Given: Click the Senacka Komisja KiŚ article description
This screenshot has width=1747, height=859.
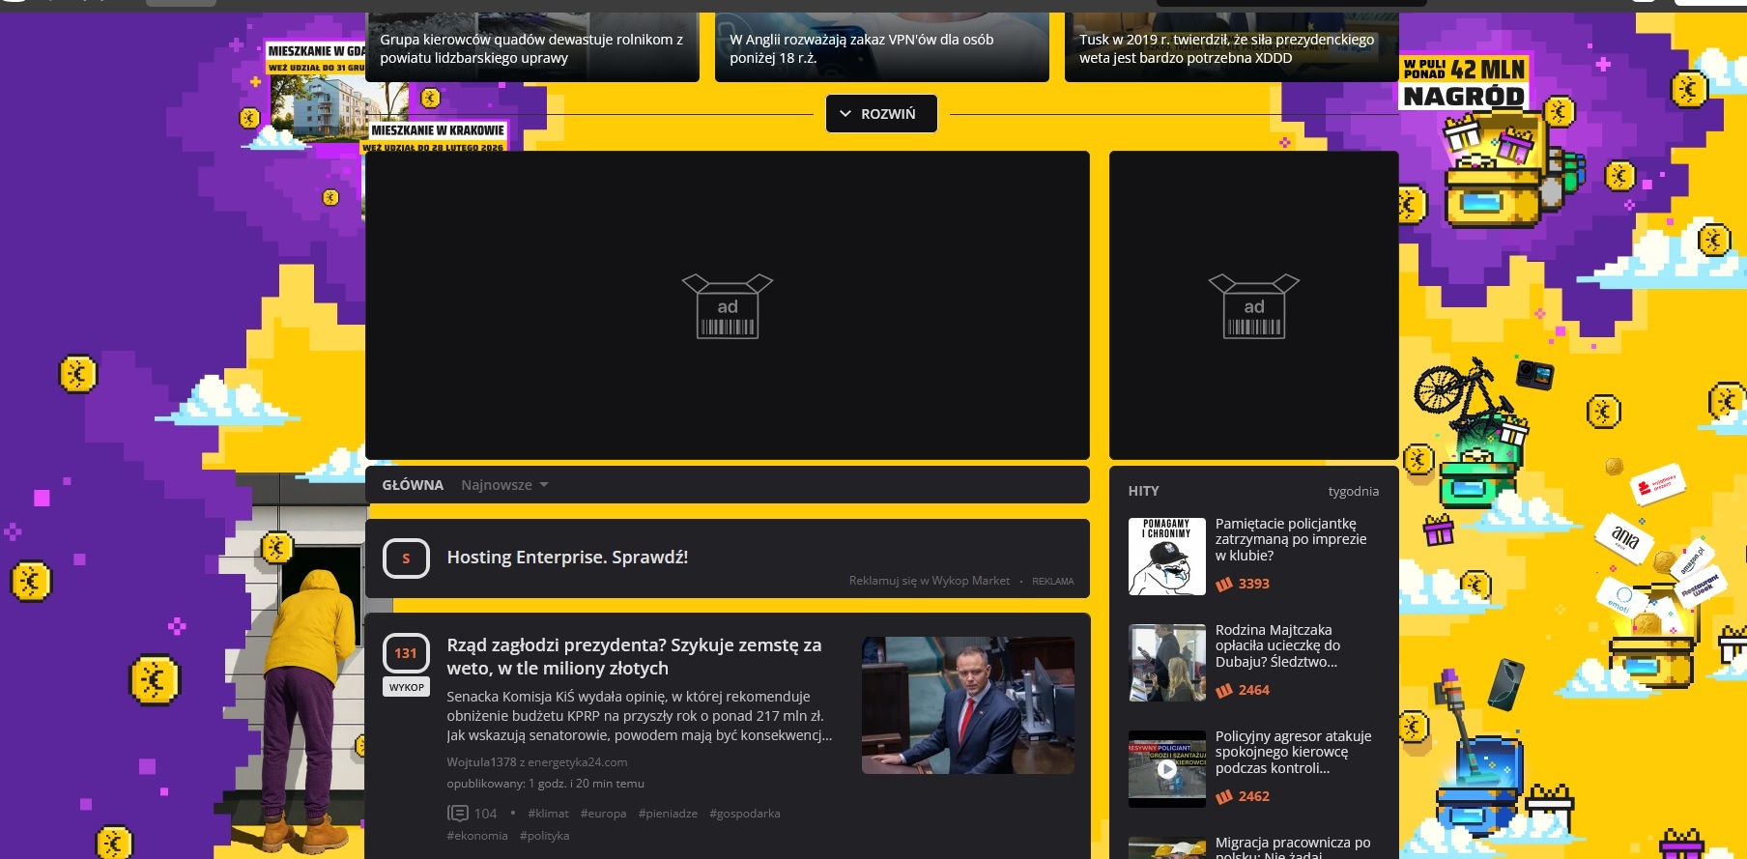Looking at the screenshot, I should coord(640,716).
